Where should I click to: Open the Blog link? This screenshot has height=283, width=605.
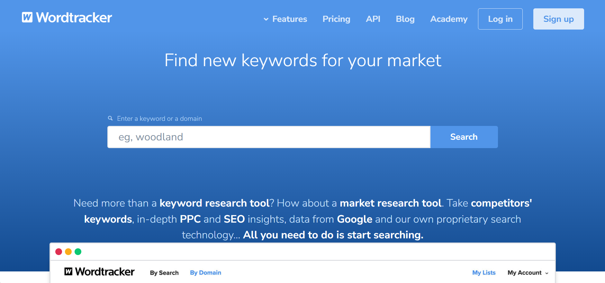click(405, 19)
